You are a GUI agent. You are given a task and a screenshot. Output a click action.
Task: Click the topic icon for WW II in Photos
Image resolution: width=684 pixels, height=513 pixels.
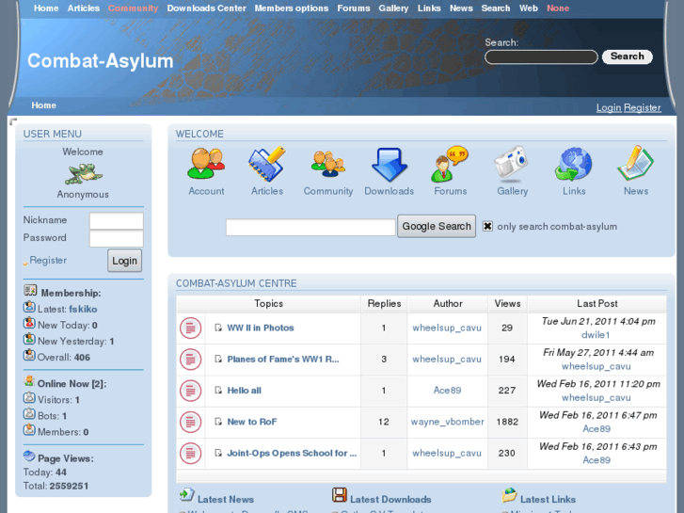click(191, 328)
